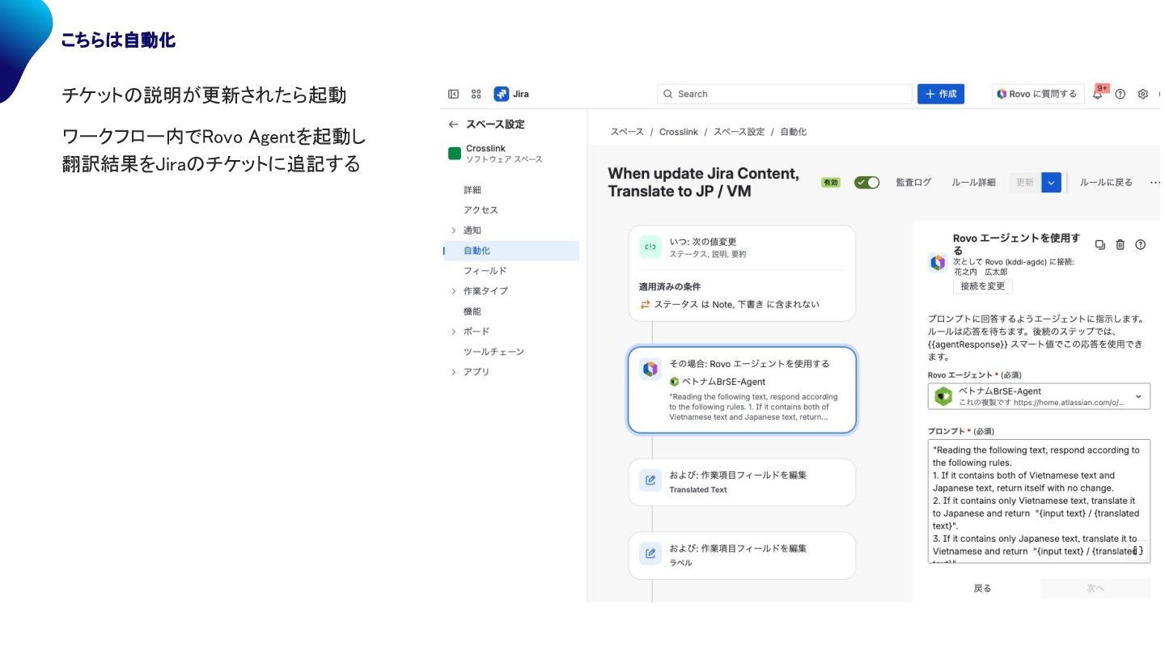Expand the 作業タイプ sidebar item
1165x655 pixels.
click(454, 291)
